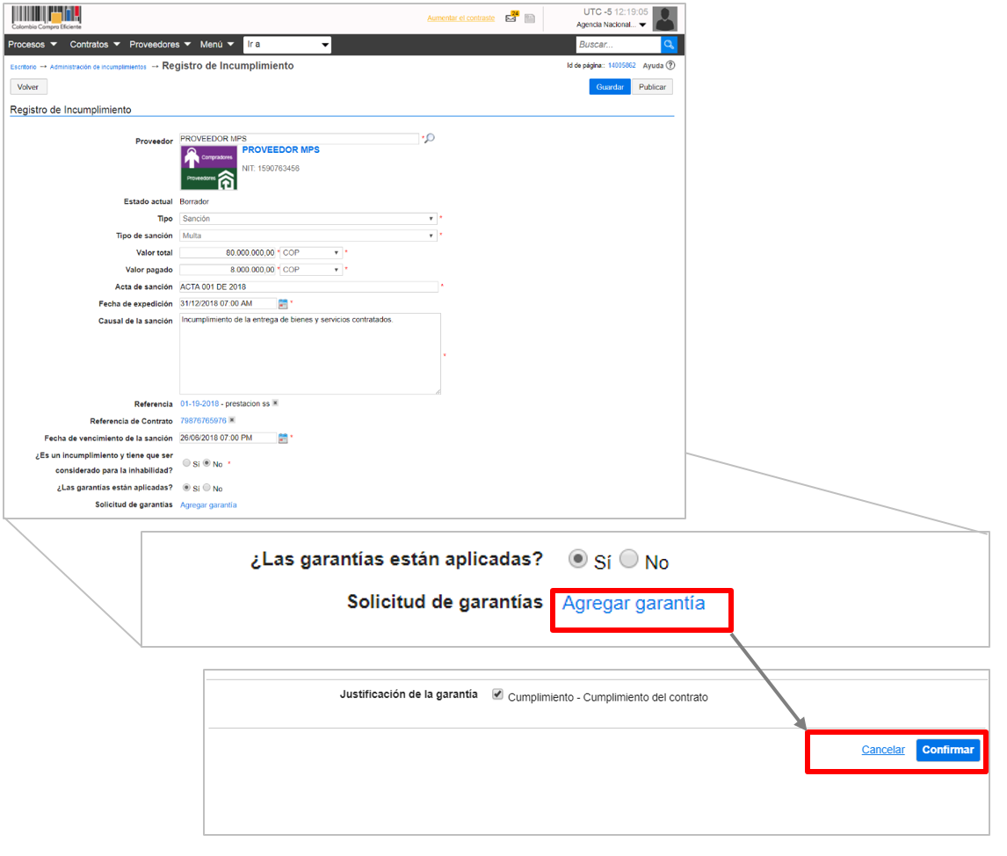Open the Procesos menu

32,44
